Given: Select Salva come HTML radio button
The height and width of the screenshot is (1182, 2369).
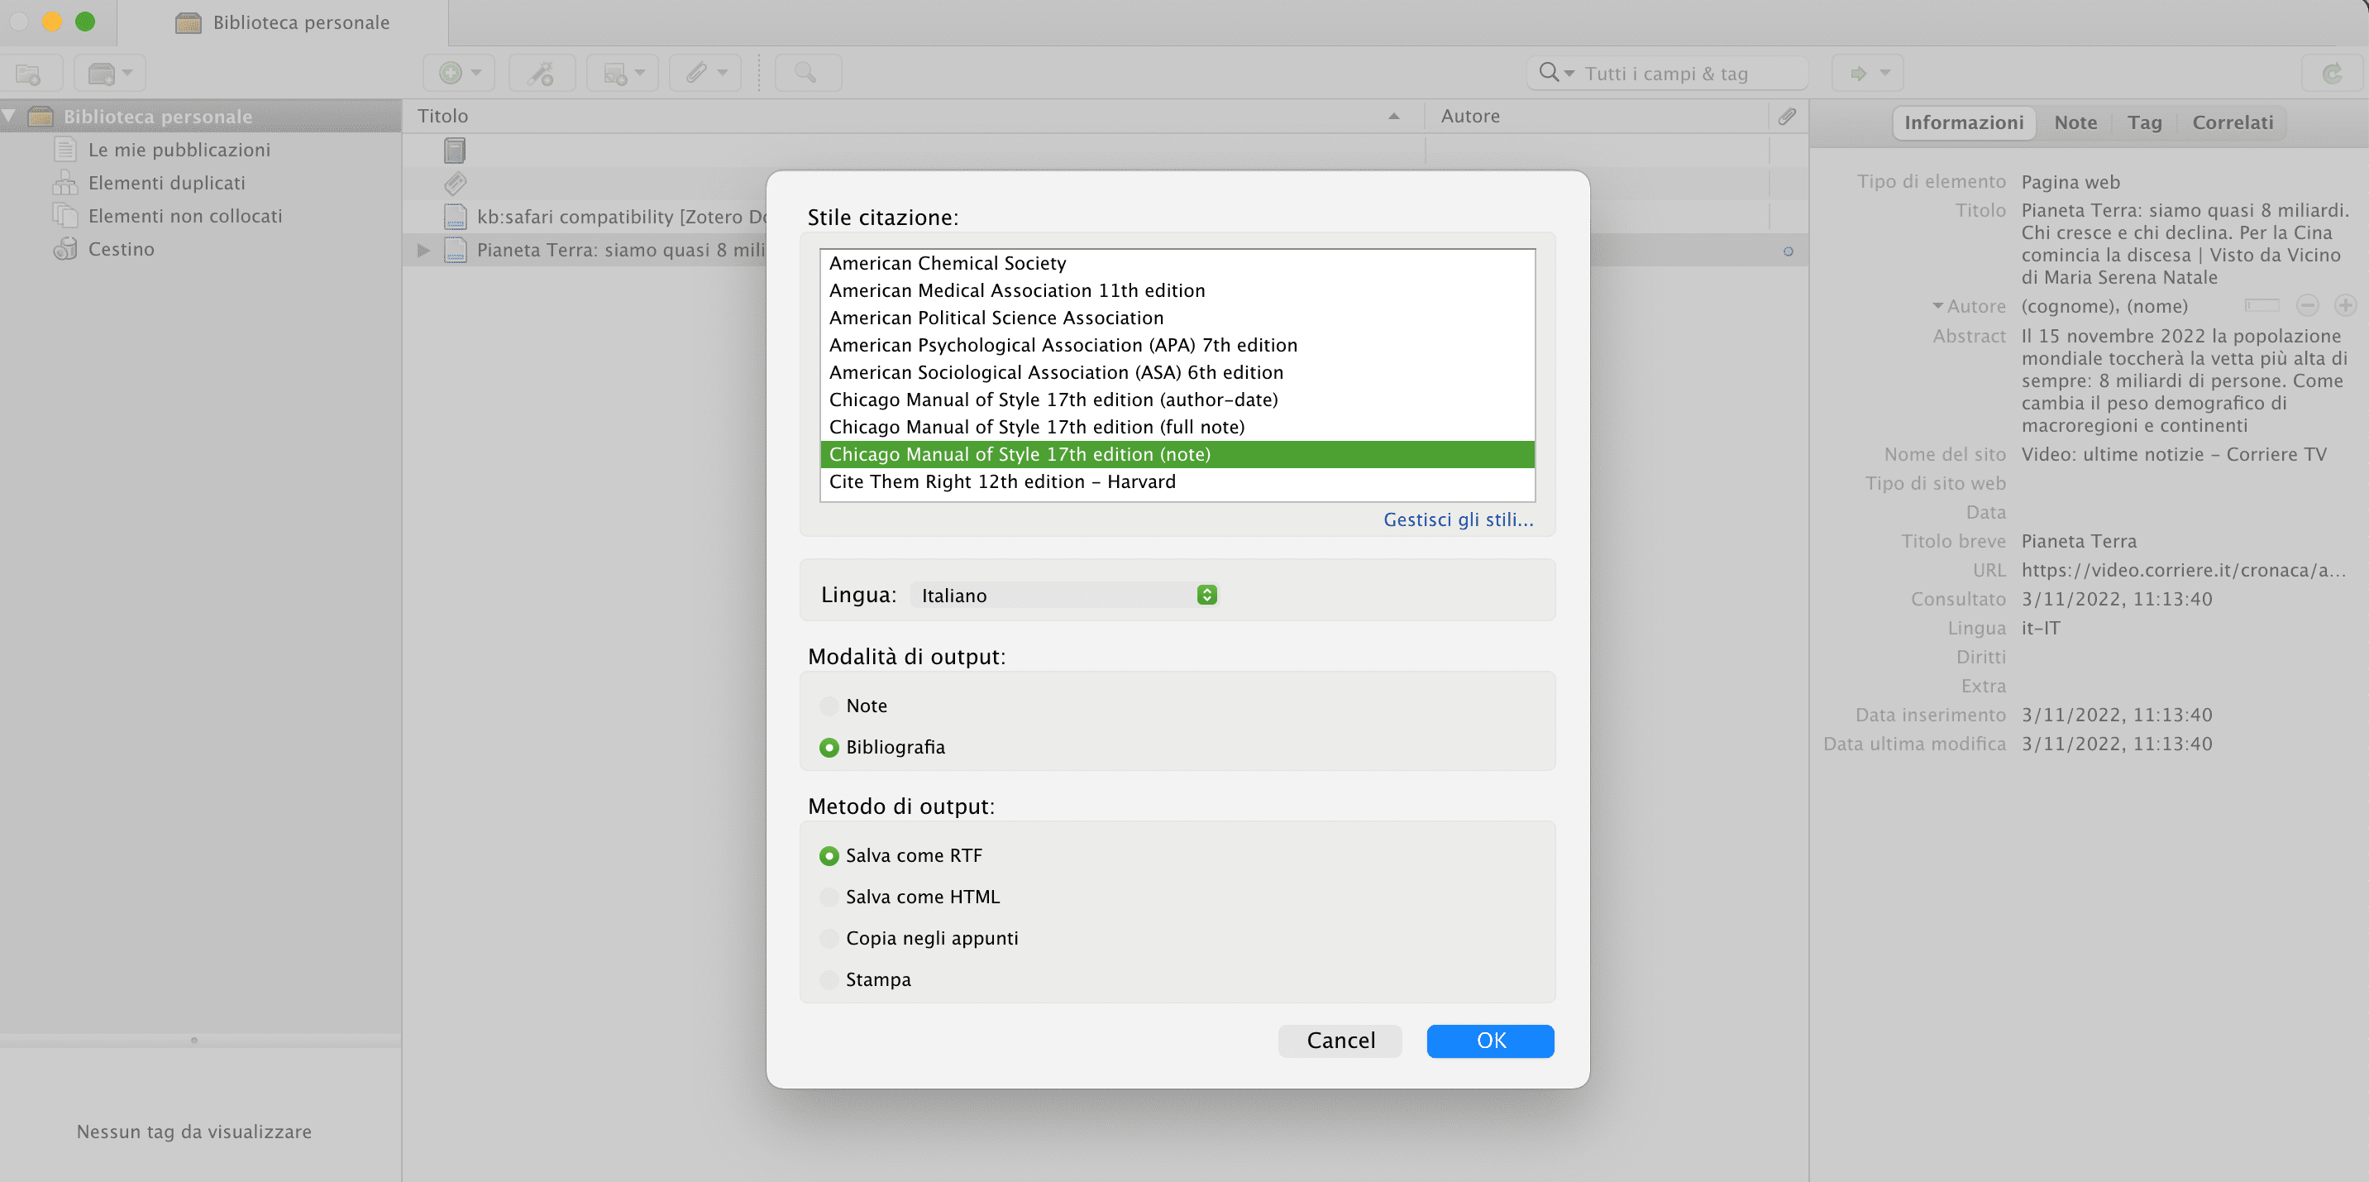Looking at the screenshot, I should pyautogui.click(x=829, y=897).
